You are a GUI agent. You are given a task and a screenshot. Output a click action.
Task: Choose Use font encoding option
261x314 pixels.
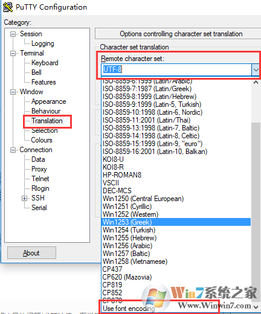[x=129, y=309]
